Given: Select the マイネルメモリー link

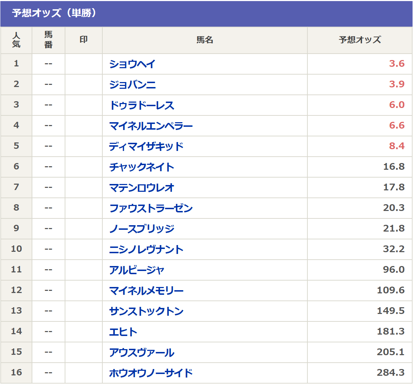Looking at the screenshot, I should [x=146, y=291].
